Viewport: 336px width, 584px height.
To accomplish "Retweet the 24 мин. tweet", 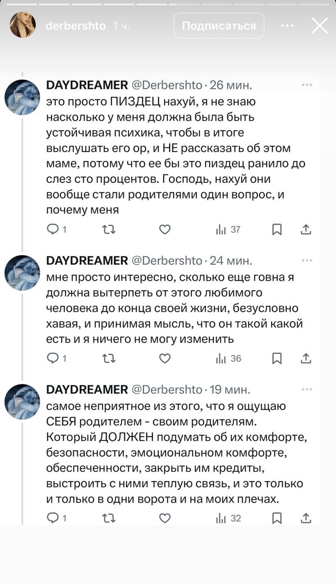I will 109,359.
